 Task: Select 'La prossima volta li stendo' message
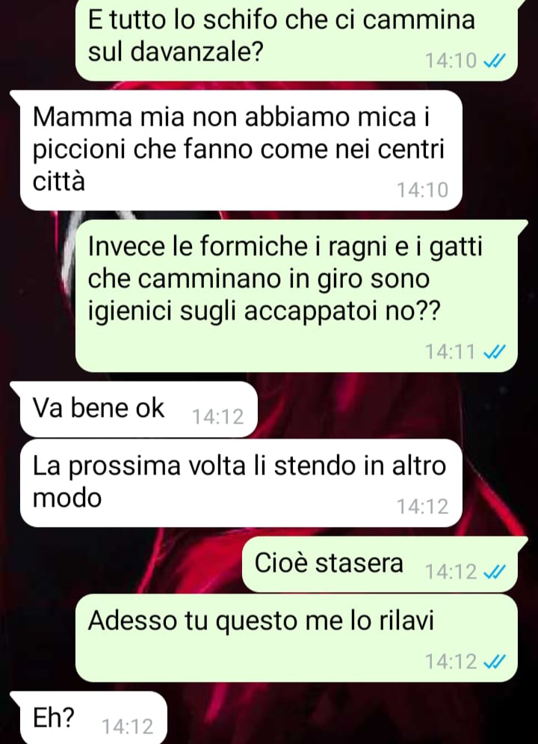click(241, 483)
